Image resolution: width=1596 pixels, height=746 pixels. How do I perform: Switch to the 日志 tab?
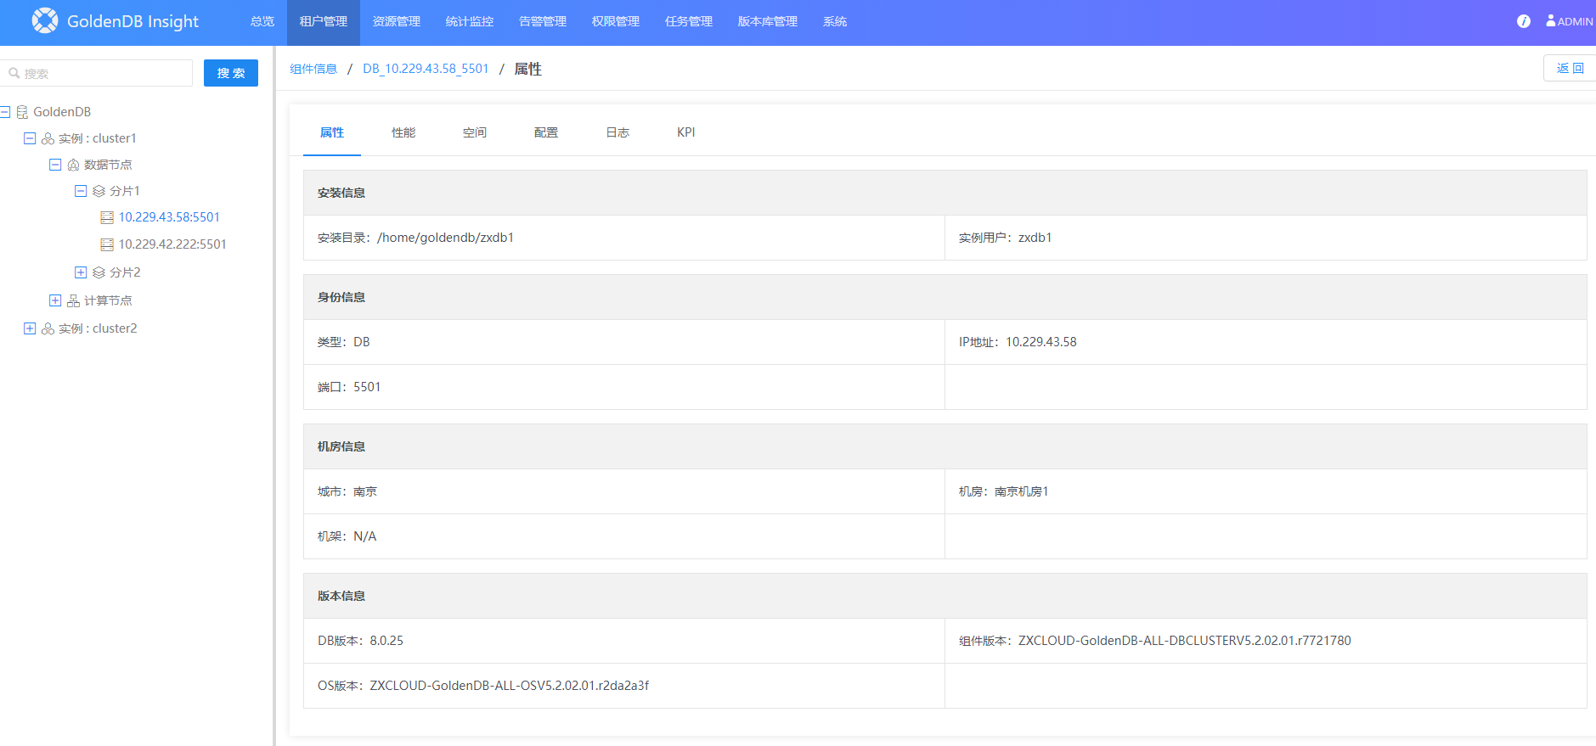[x=618, y=132]
